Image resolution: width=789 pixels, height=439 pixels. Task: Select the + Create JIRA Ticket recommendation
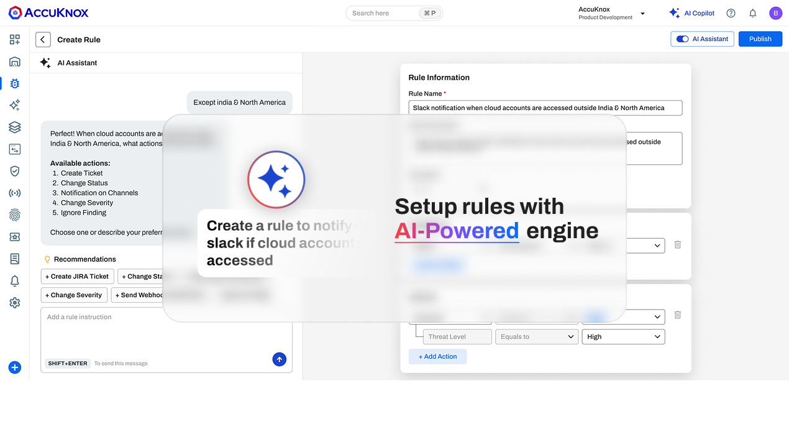77,276
